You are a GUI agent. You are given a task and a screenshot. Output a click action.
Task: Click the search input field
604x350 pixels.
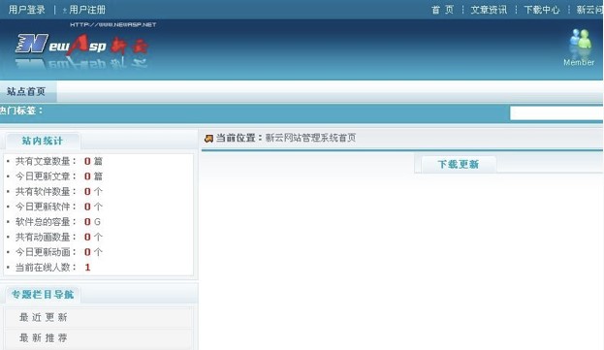point(556,113)
